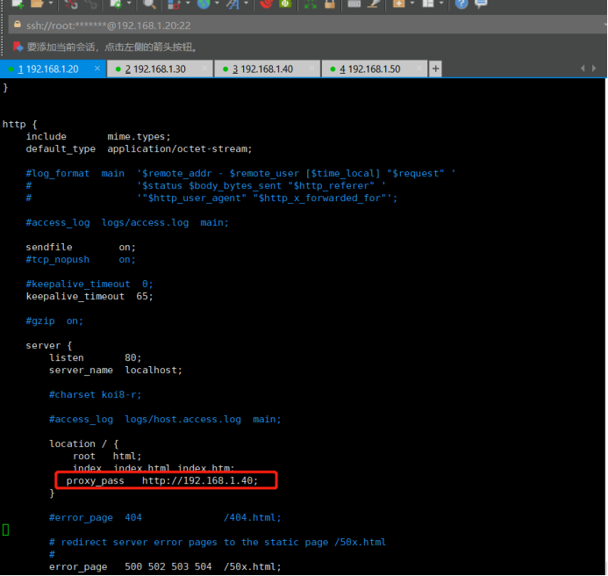Open the blue help question icon
Image resolution: width=608 pixels, height=576 pixels.
coord(461,4)
